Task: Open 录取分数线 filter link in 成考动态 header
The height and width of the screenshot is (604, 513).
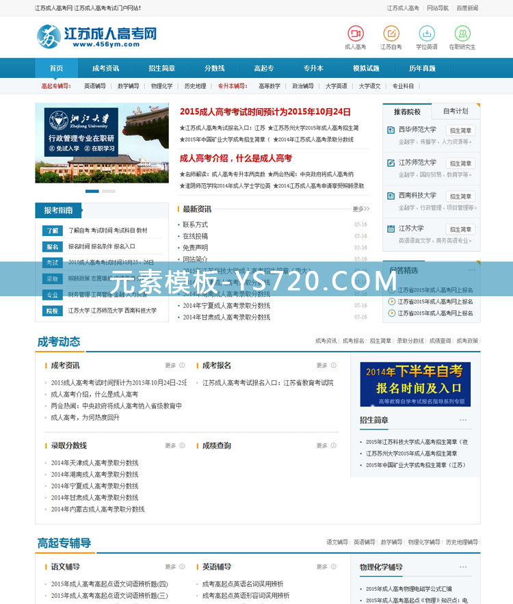Action: pyautogui.click(x=410, y=341)
